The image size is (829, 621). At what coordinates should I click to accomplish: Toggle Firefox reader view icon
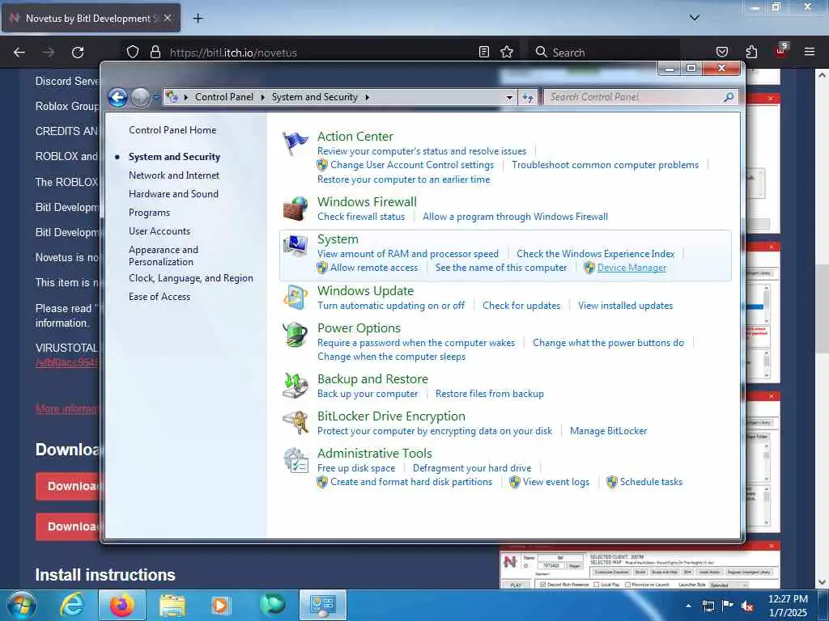484,52
